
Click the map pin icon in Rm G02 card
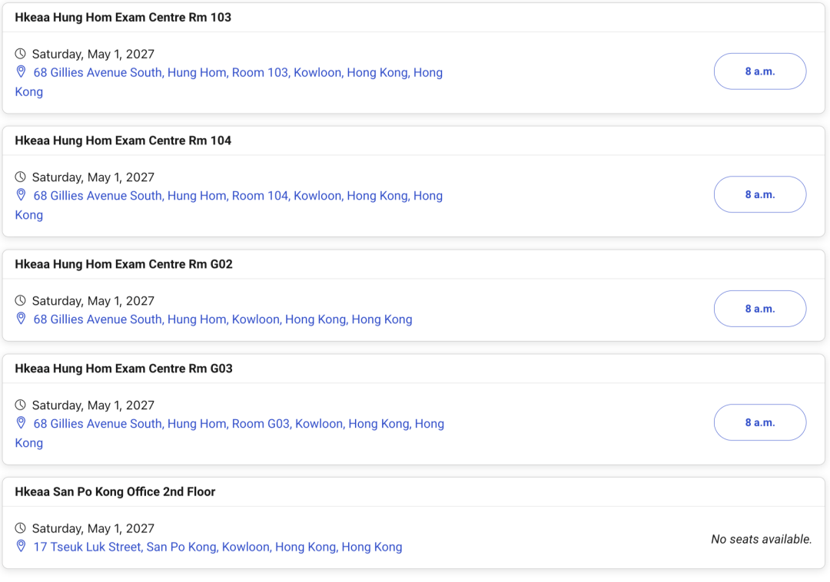click(x=21, y=318)
